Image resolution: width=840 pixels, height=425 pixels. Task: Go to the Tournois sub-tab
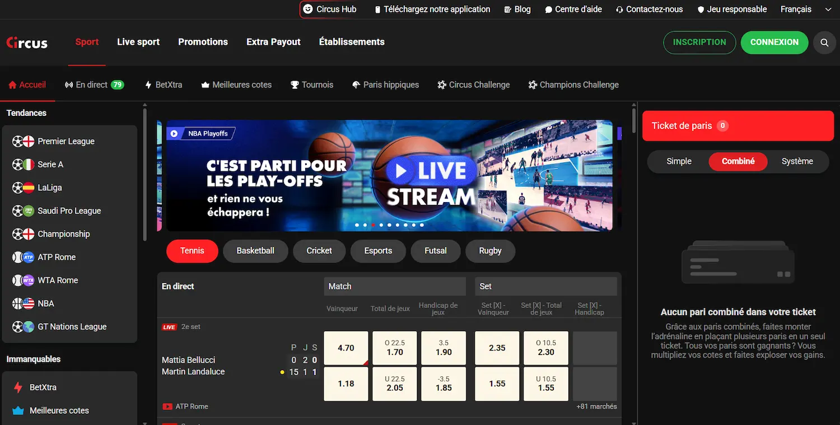[312, 85]
